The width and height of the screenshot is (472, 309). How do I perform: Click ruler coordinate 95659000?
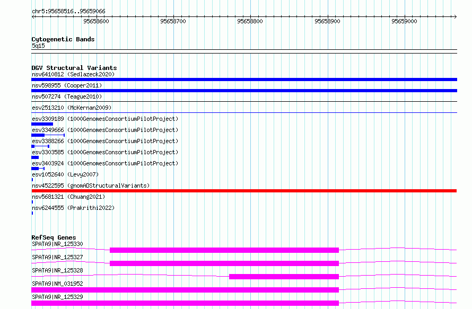tap(404, 21)
